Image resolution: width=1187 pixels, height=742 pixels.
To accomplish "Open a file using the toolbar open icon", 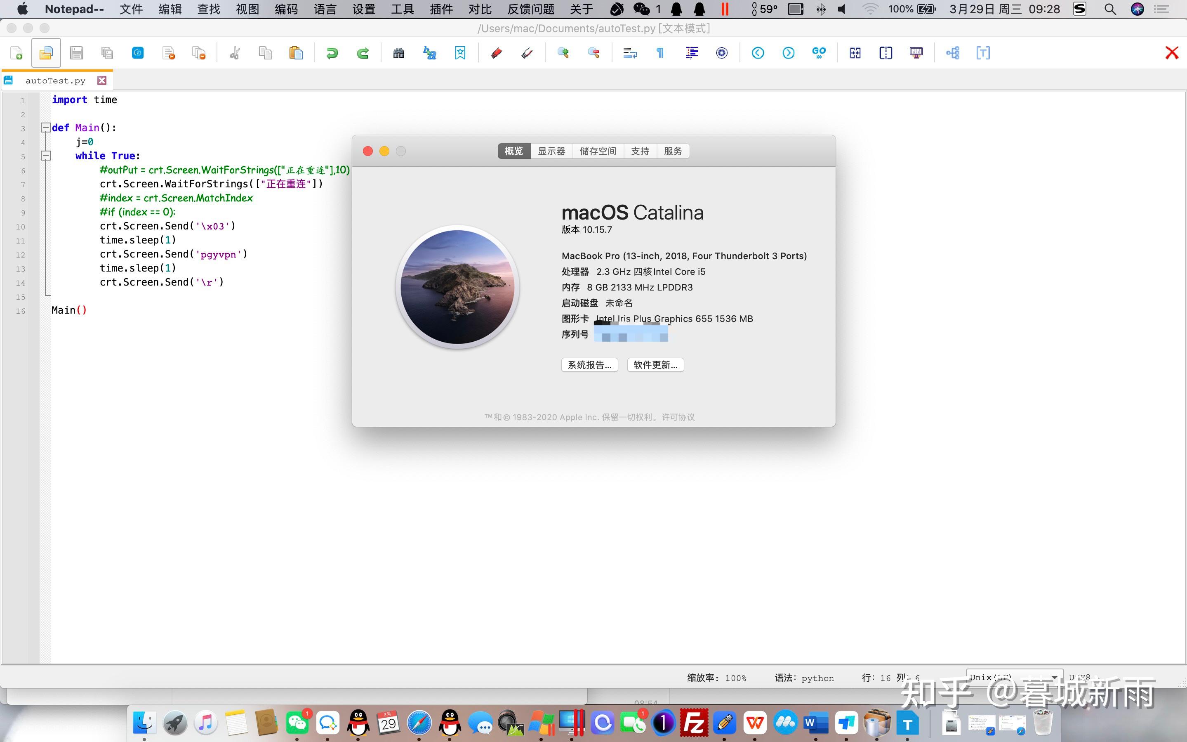I will 46,52.
